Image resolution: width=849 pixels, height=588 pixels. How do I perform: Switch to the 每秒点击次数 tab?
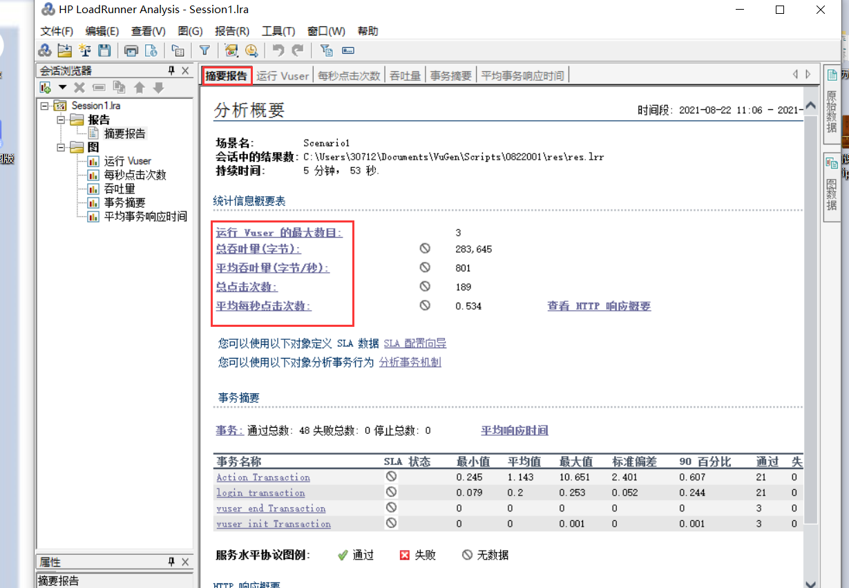coord(349,76)
